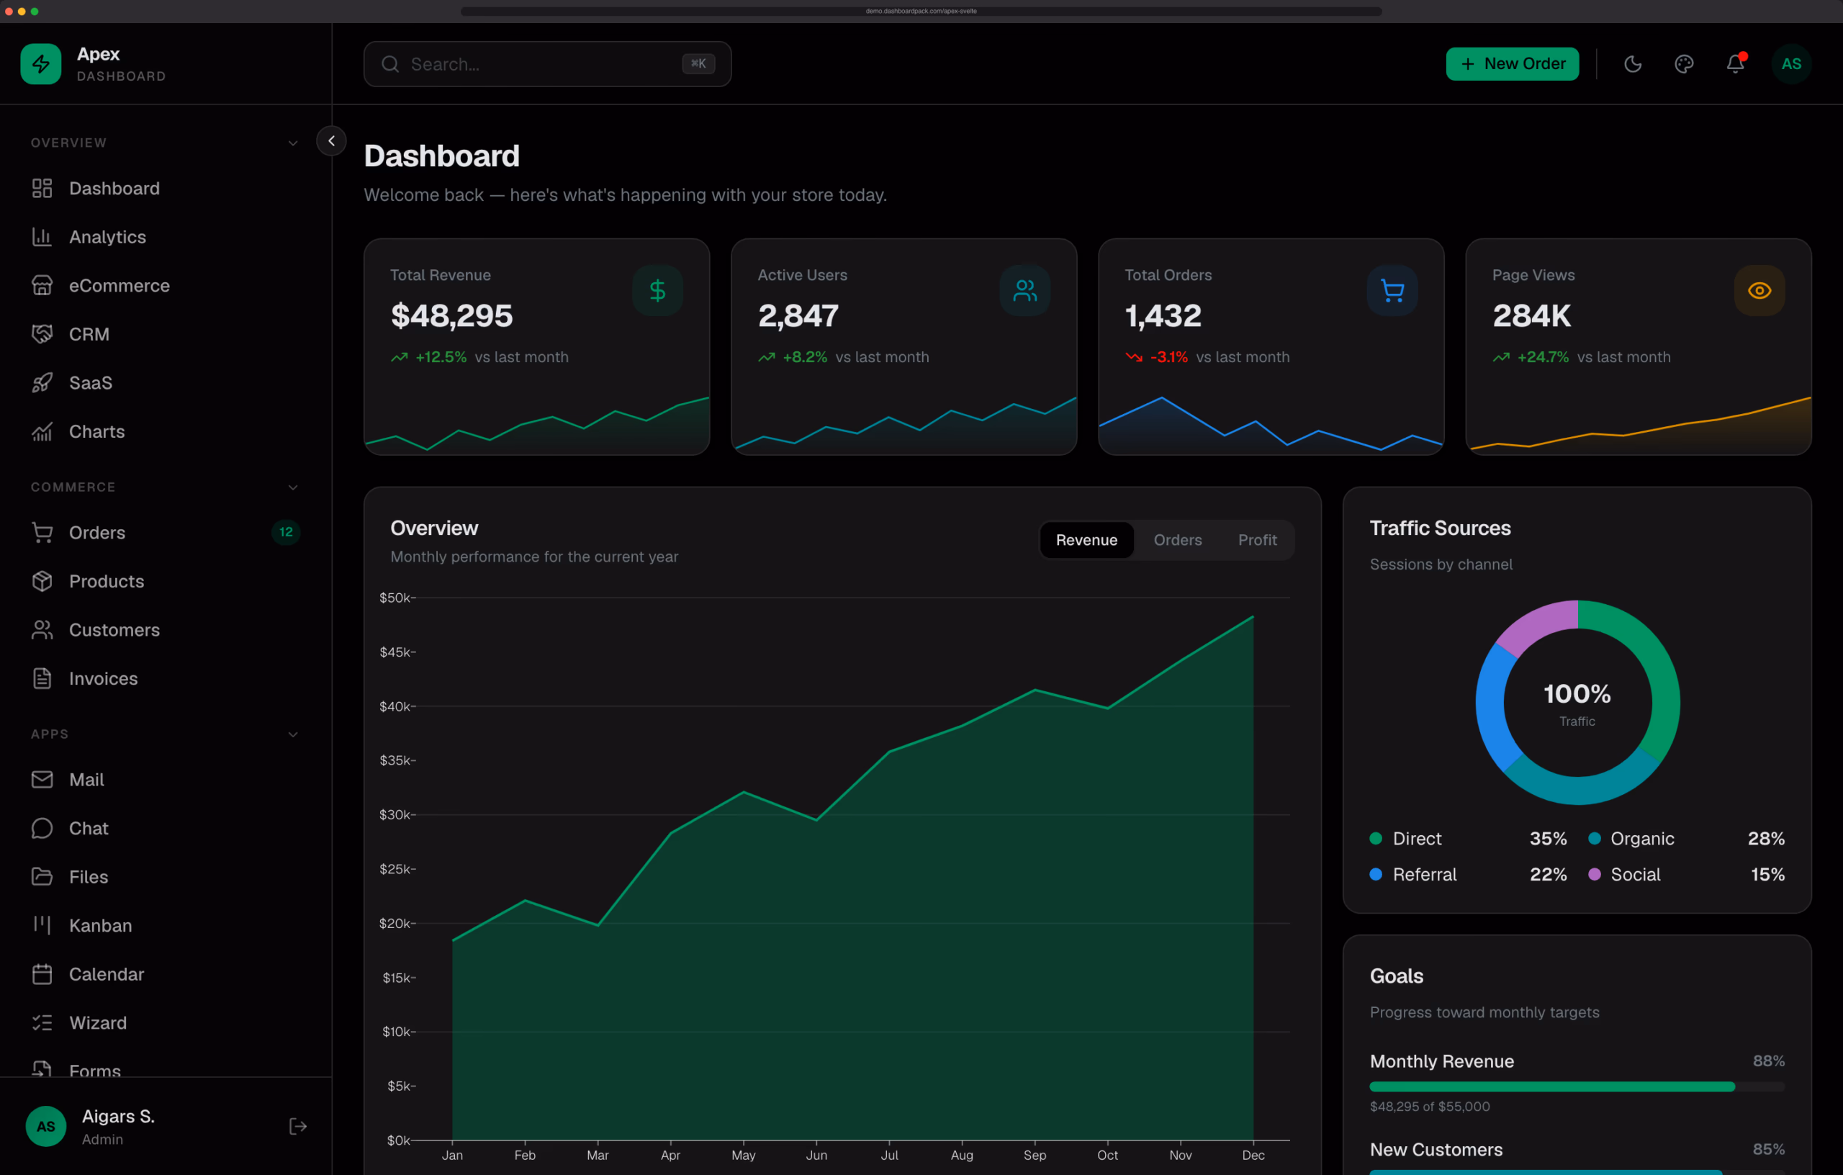Open the AS user avatar menu
This screenshot has height=1175, width=1843.
point(1791,63)
